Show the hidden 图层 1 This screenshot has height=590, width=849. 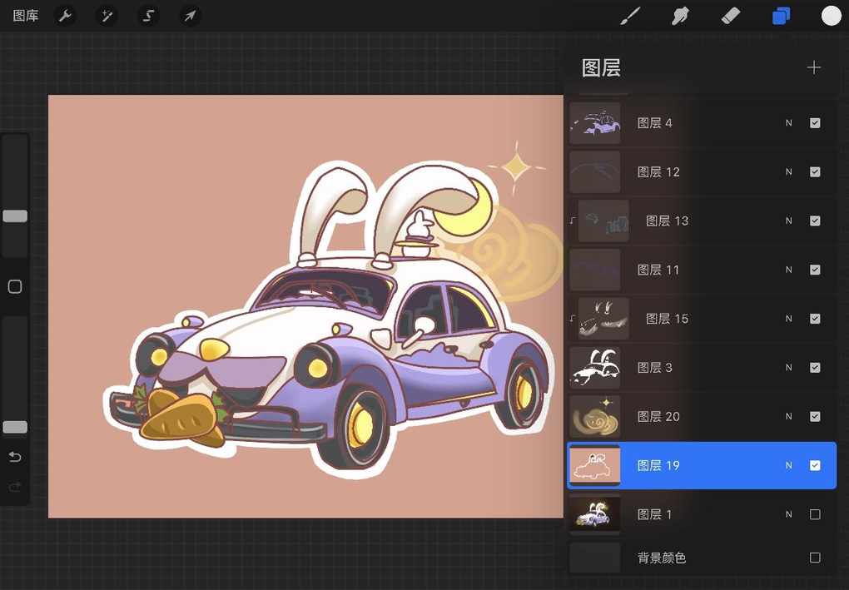coord(815,514)
